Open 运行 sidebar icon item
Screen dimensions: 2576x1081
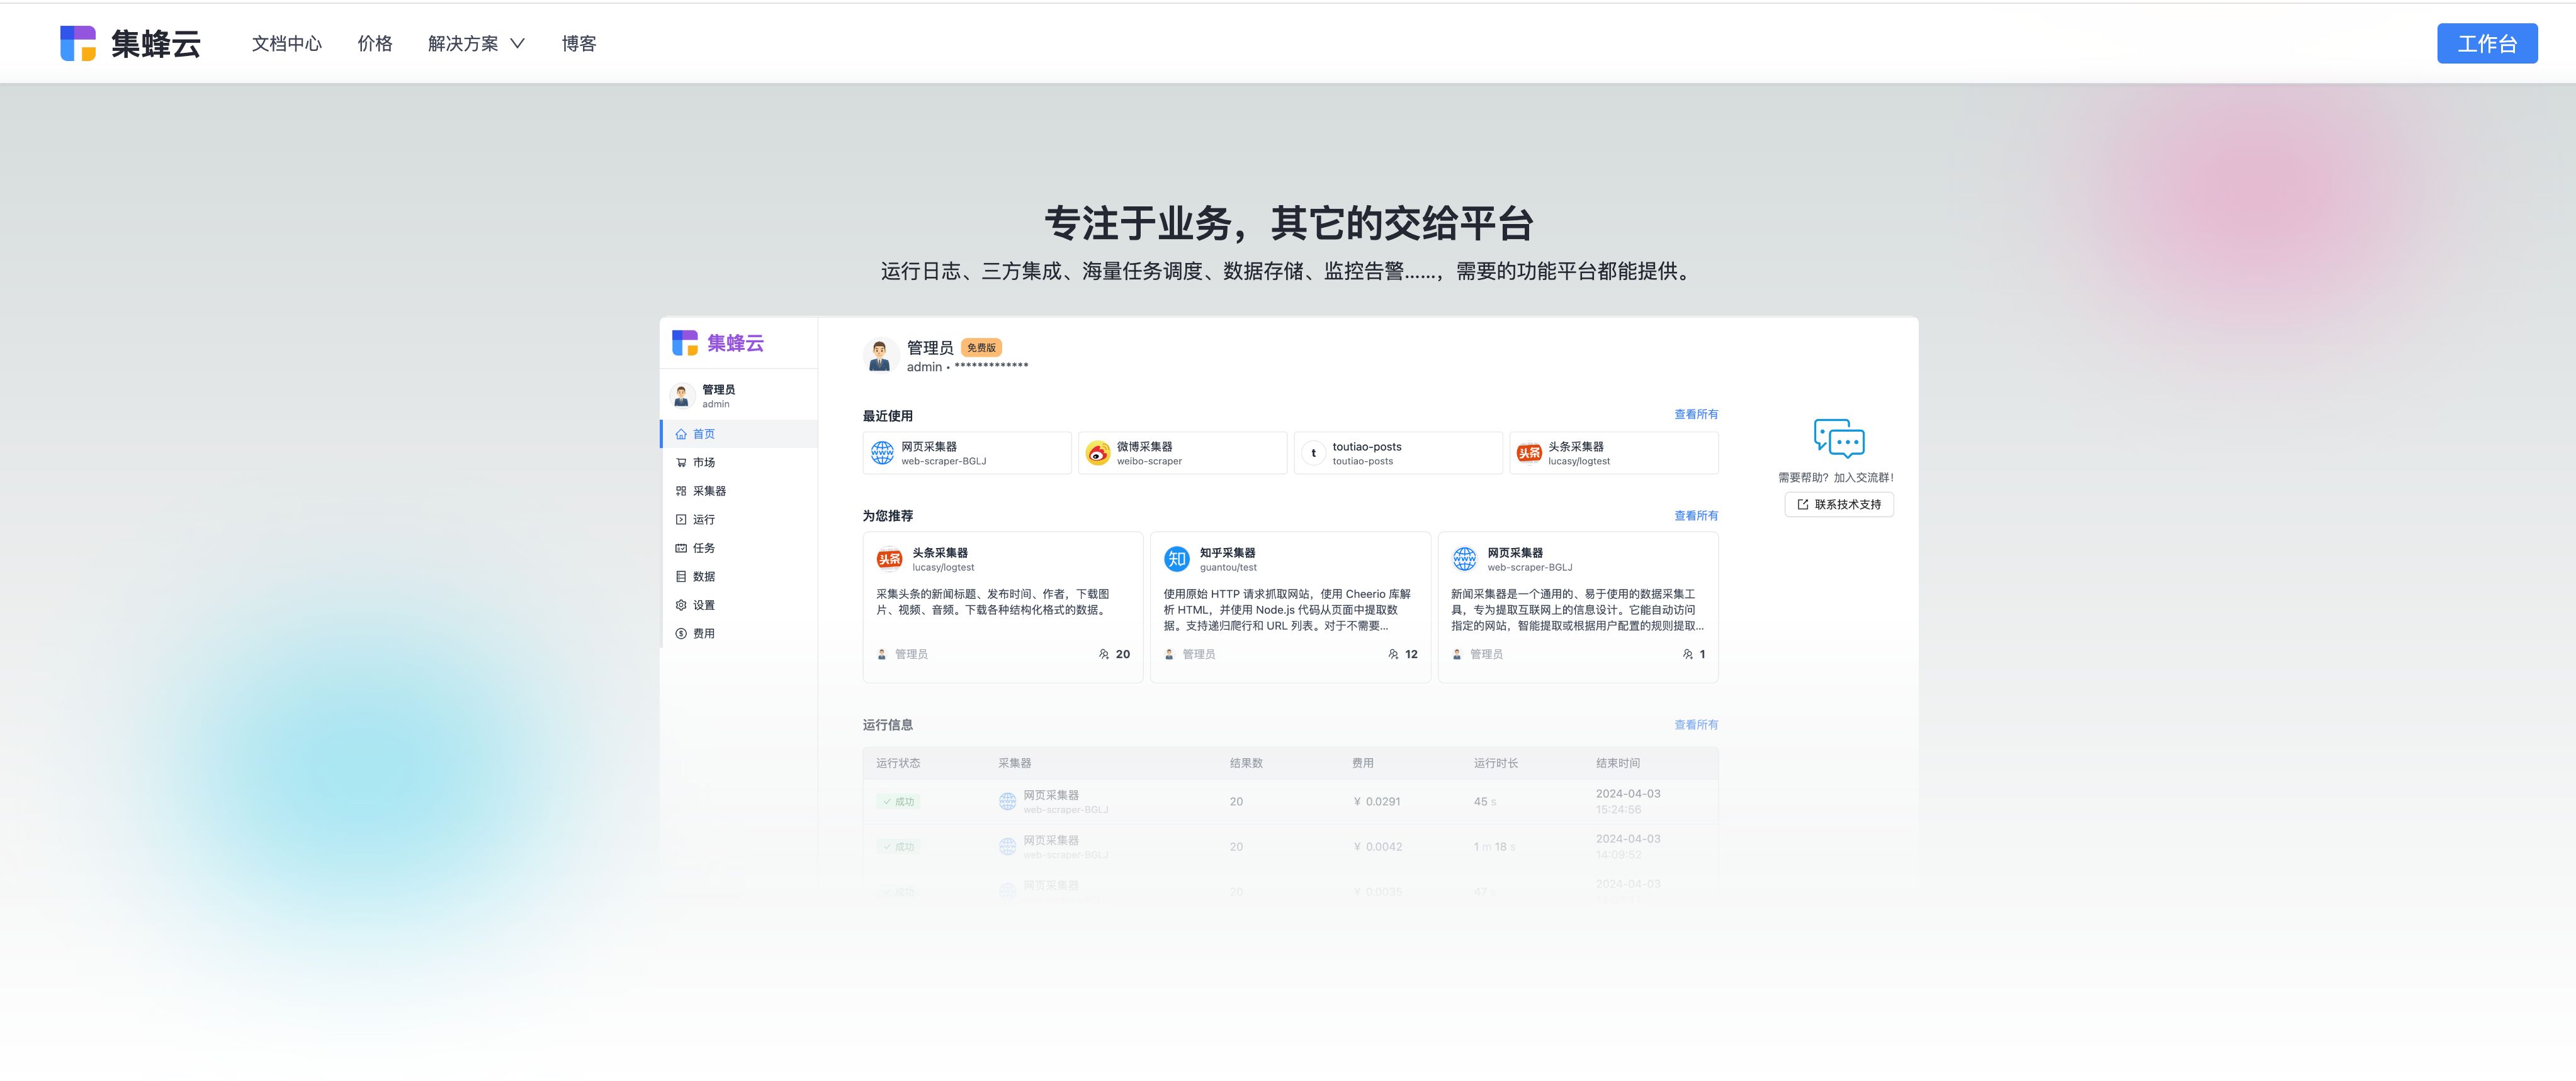pyautogui.click(x=681, y=520)
